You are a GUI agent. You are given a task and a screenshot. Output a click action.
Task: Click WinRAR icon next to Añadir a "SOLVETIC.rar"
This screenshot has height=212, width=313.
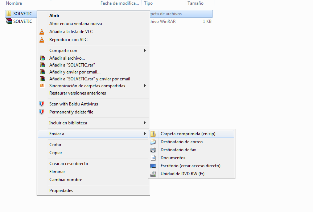pos(42,65)
